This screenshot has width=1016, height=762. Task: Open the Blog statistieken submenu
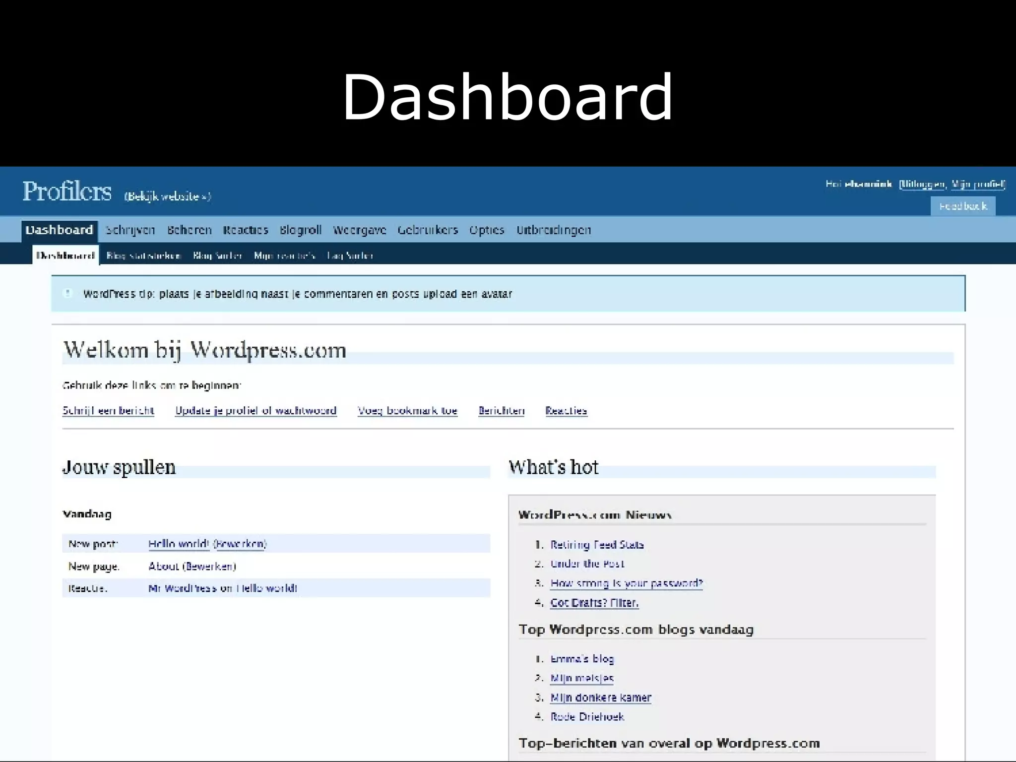click(144, 255)
